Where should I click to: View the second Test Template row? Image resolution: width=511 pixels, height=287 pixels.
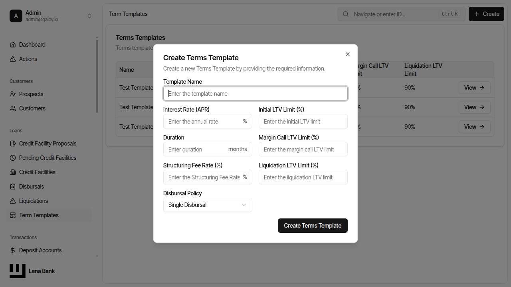pos(474,107)
